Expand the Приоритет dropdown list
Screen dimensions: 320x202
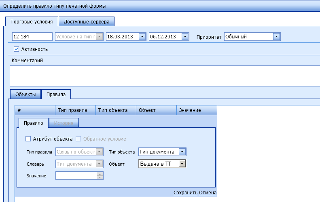click(x=277, y=37)
